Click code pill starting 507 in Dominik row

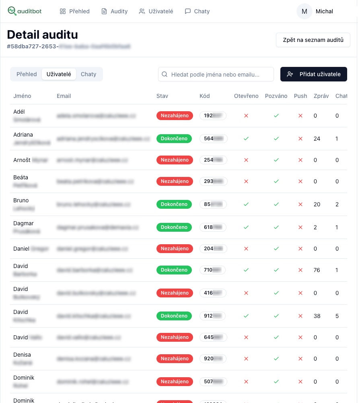tap(213, 381)
